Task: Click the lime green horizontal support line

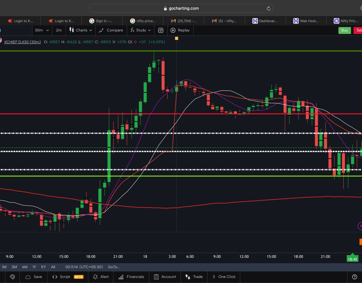Action: click(x=181, y=176)
